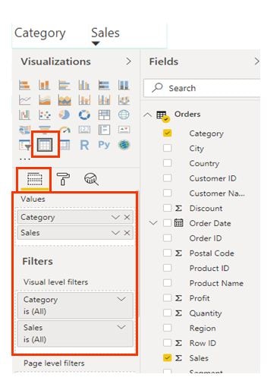Check the Region field checkbox

click(x=167, y=328)
